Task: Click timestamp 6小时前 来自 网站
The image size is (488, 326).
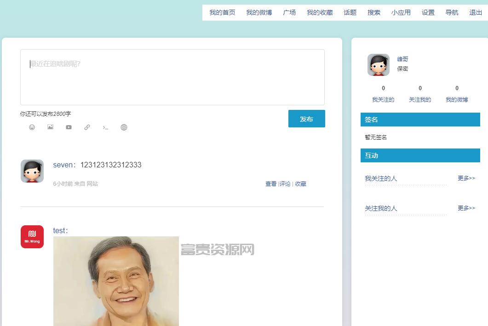Action: [x=75, y=184]
